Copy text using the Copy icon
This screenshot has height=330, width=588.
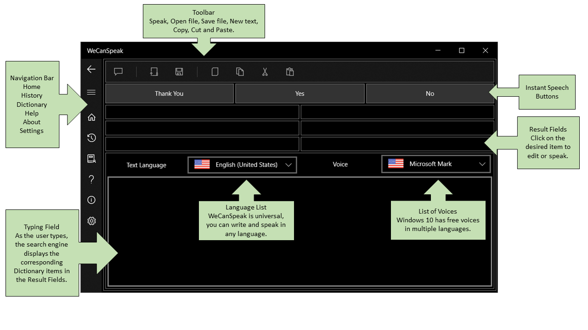coord(240,71)
